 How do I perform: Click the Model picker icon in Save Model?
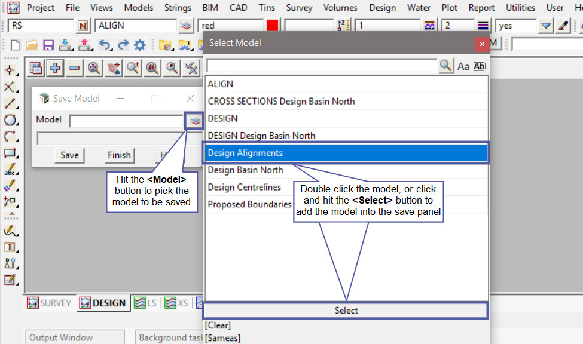(x=194, y=121)
